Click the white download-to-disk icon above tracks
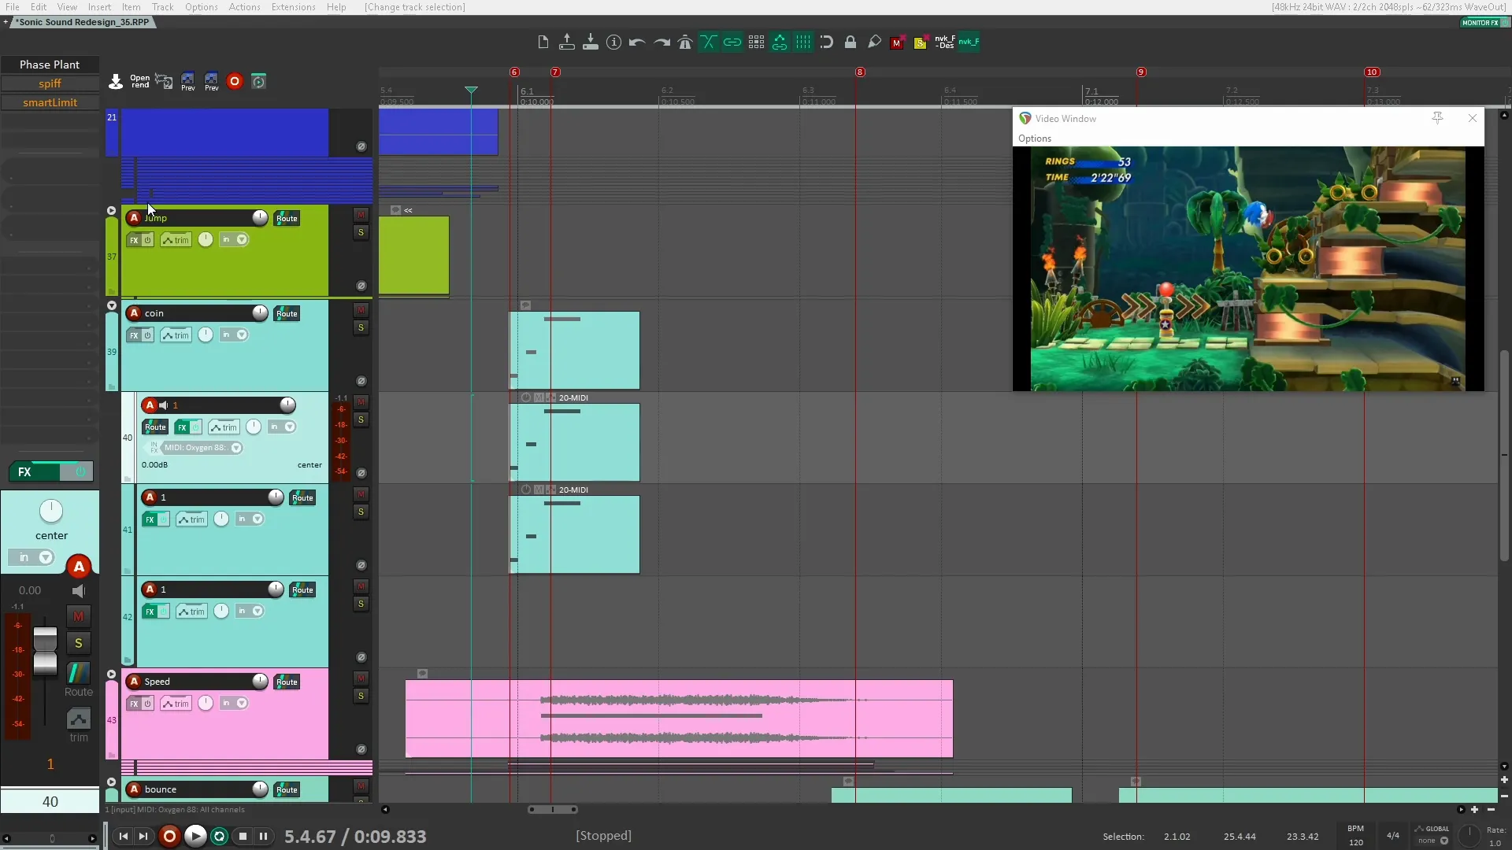 [x=116, y=81]
